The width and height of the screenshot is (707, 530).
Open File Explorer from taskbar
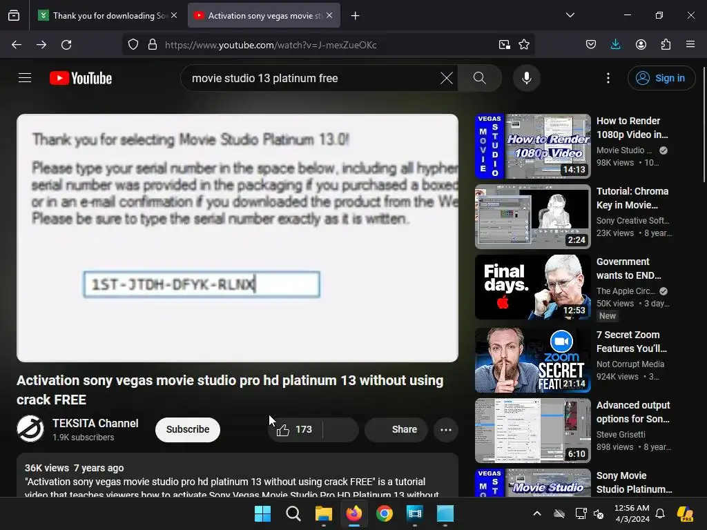point(324,513)
